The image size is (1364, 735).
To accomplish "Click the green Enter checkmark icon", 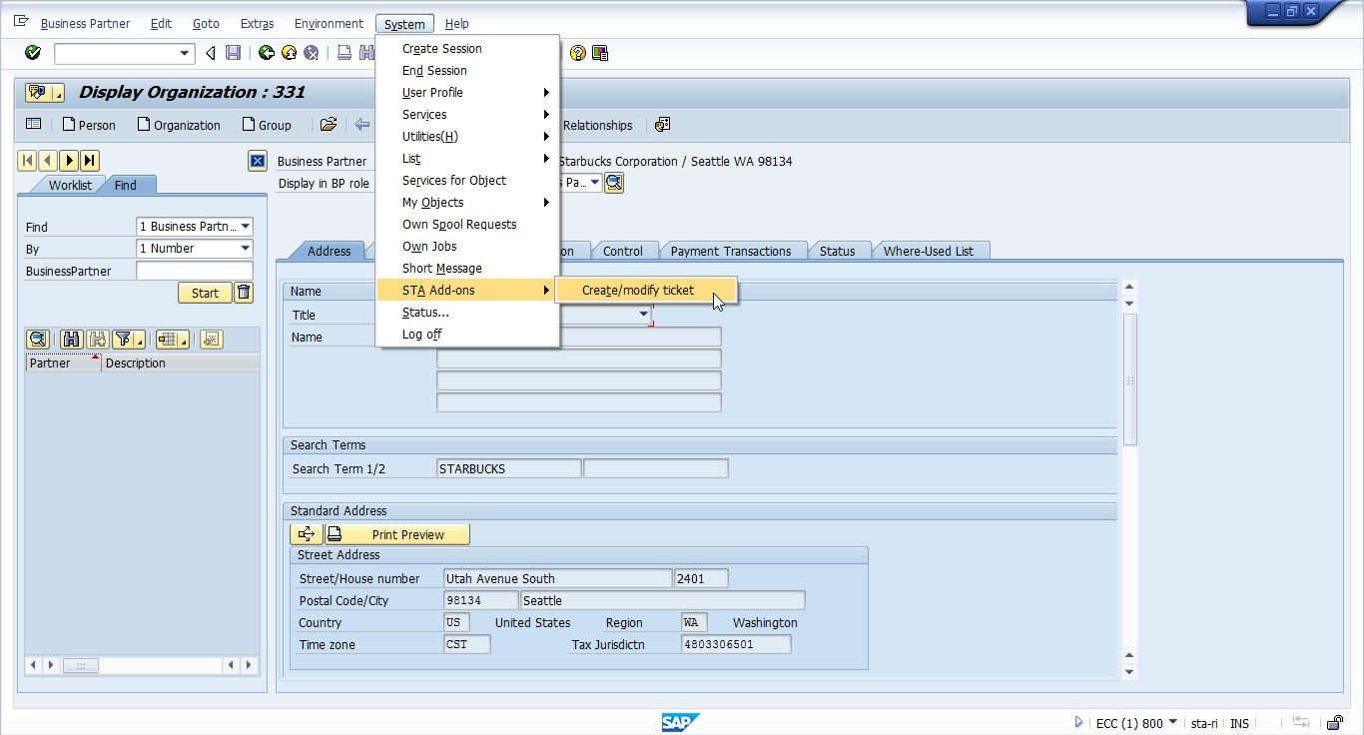I will pyautogui.click(x=33, y=53).
